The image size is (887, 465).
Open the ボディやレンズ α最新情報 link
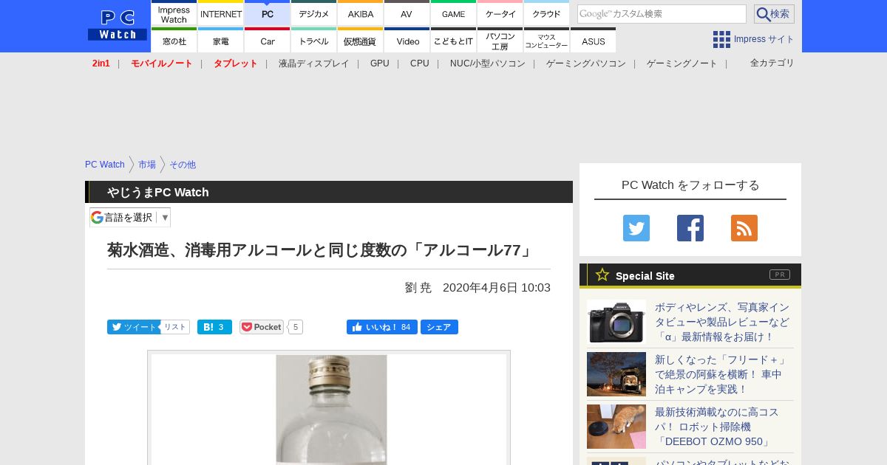pos(722,322)
